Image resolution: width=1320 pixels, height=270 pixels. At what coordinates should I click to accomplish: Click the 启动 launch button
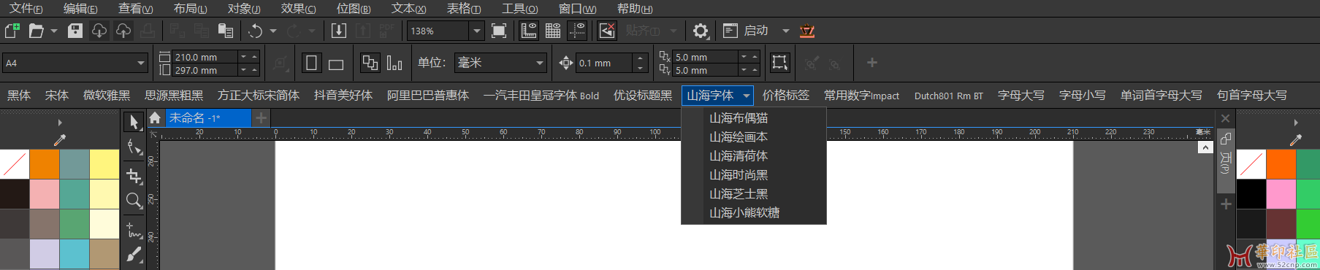coord(746,31)
